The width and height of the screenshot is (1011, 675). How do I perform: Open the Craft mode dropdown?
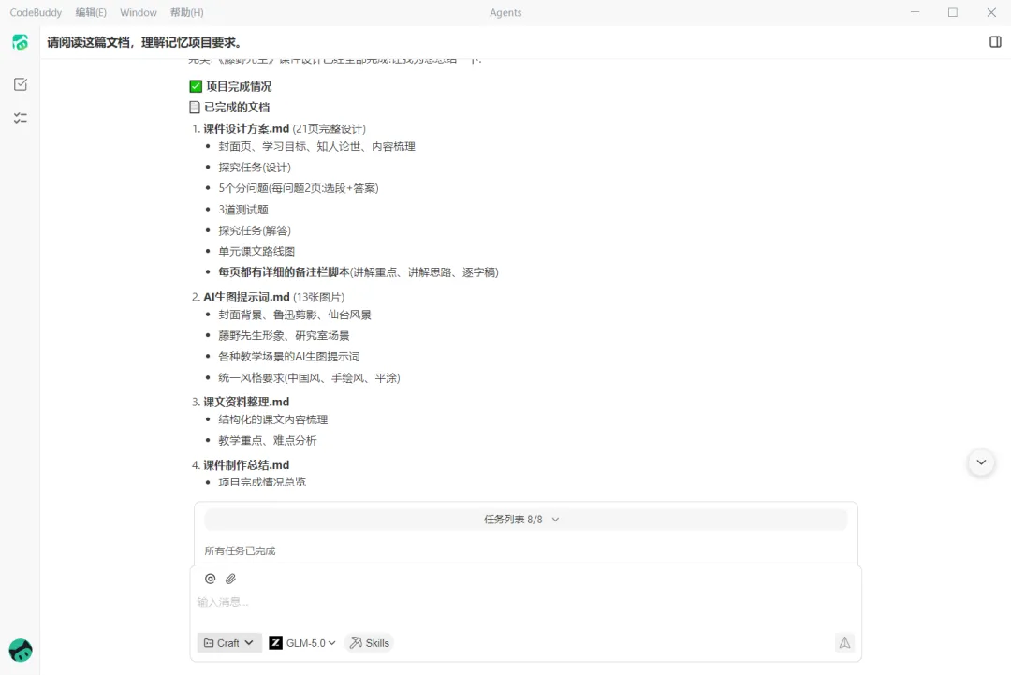229,643
